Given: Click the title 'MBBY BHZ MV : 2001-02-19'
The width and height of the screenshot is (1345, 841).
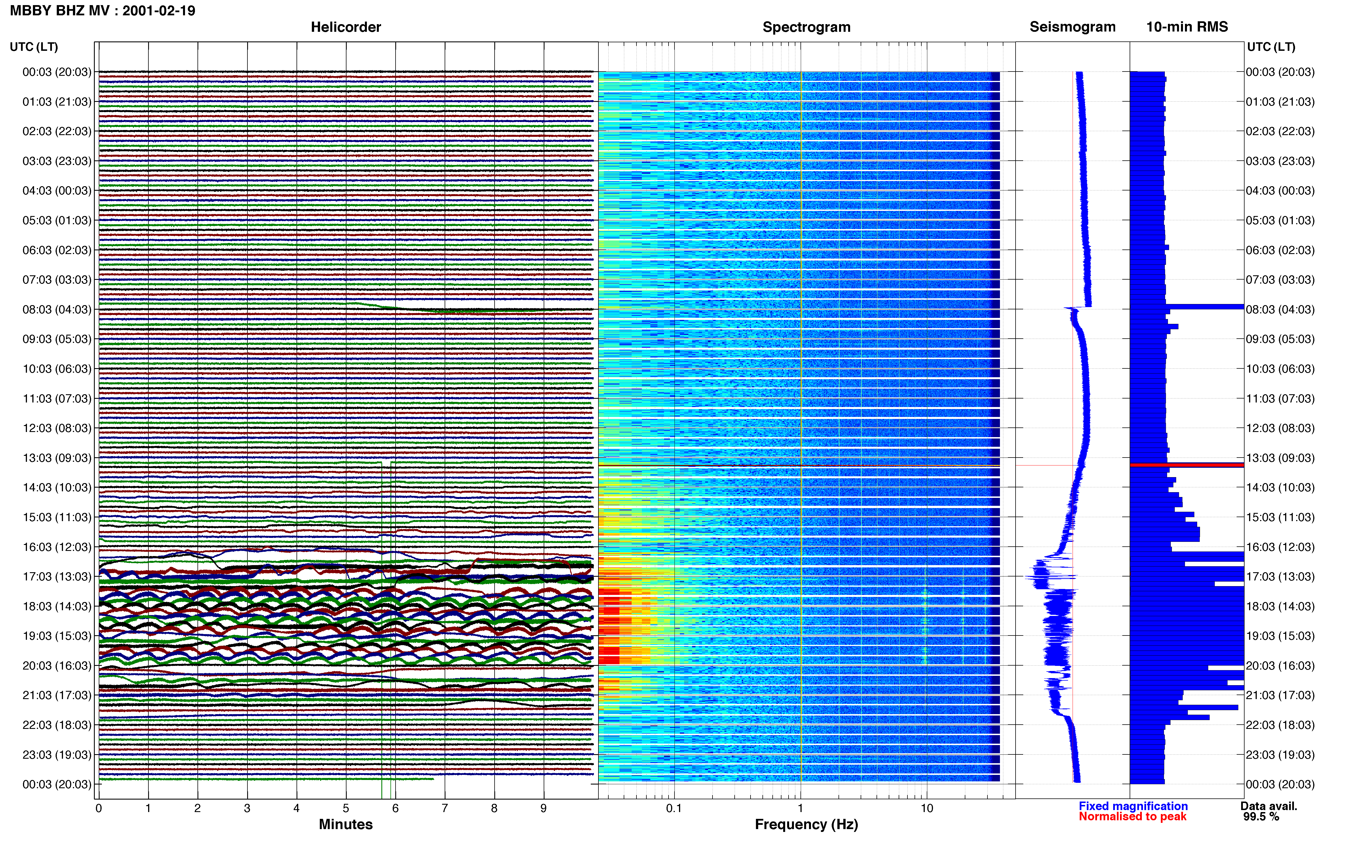Looking at the screenshot, I should click(x=103, y=11).
